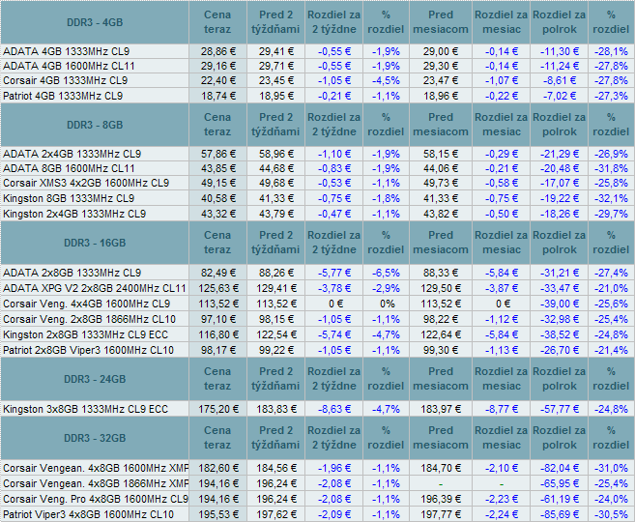Click the -39,00 € half-year difference cell
Screen dimensions: 635x522
(560, 304)
